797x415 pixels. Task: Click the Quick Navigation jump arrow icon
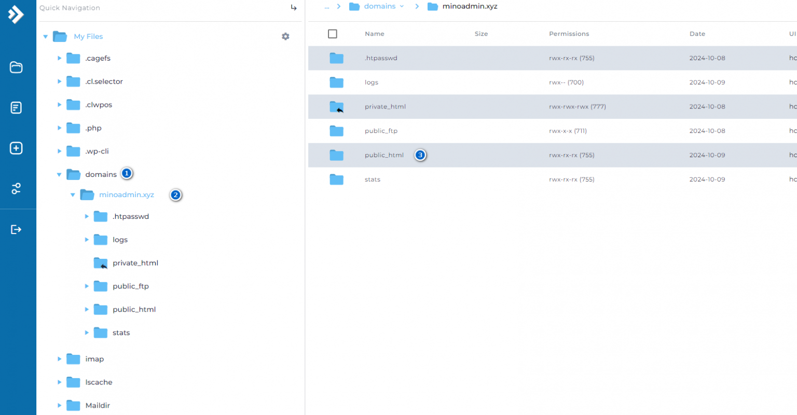[x=294, y=8]
